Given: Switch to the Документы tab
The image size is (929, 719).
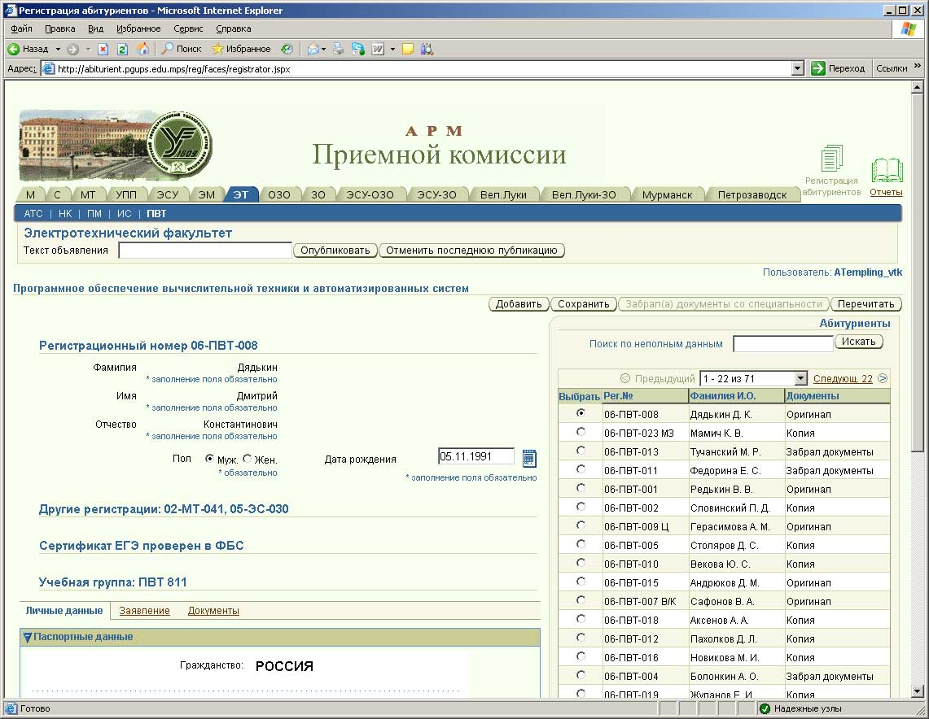Looking at the screenshot, I should pyautogui.click(x=213, y=611).
